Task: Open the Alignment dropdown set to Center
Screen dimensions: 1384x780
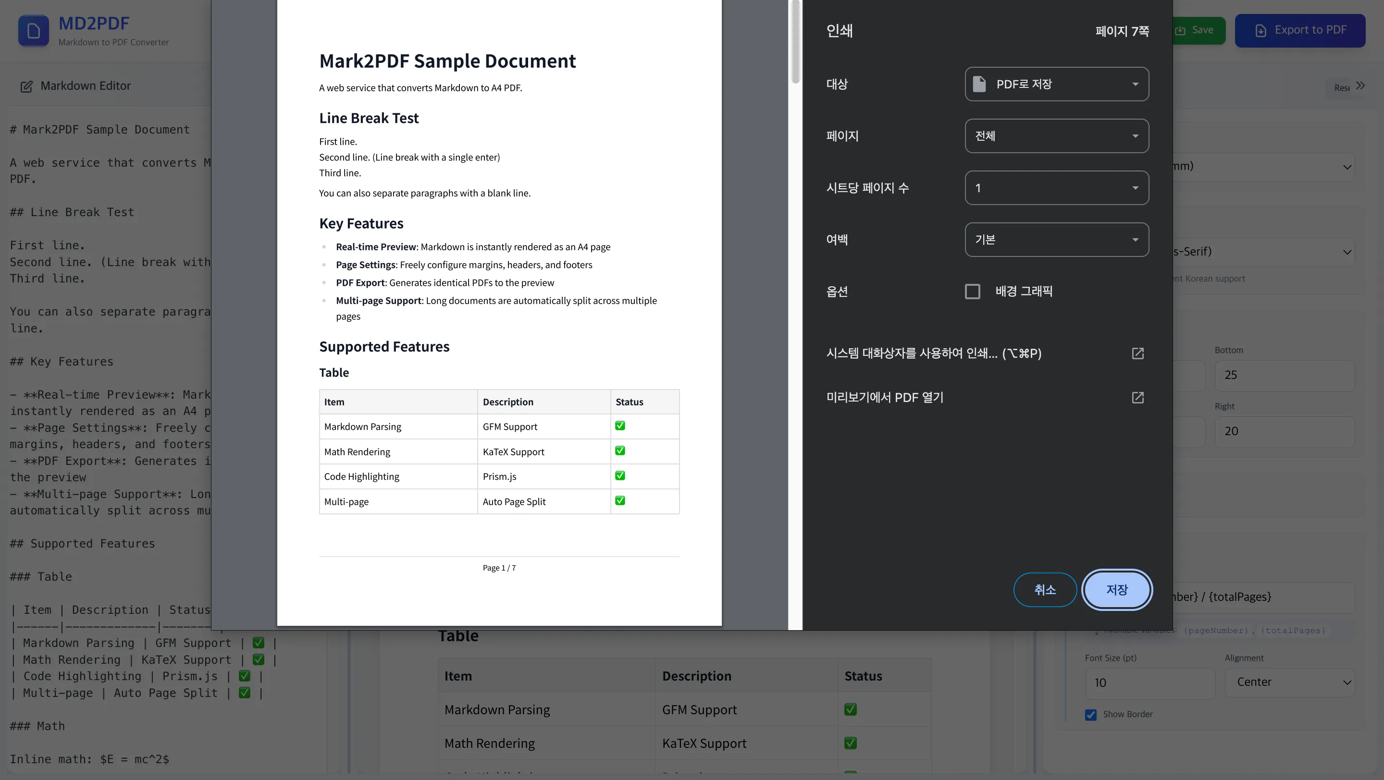Action: pyautogui.click(x=1289, y=682)
